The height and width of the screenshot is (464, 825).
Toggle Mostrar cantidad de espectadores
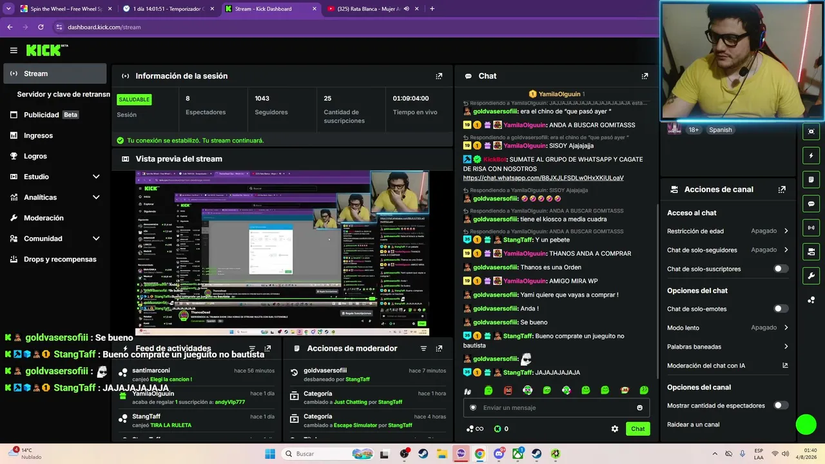(x=781, y=405)
